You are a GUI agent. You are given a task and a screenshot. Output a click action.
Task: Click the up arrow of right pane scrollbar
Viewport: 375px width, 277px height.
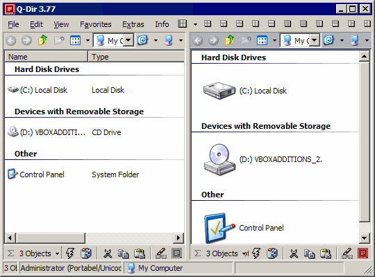365,56
